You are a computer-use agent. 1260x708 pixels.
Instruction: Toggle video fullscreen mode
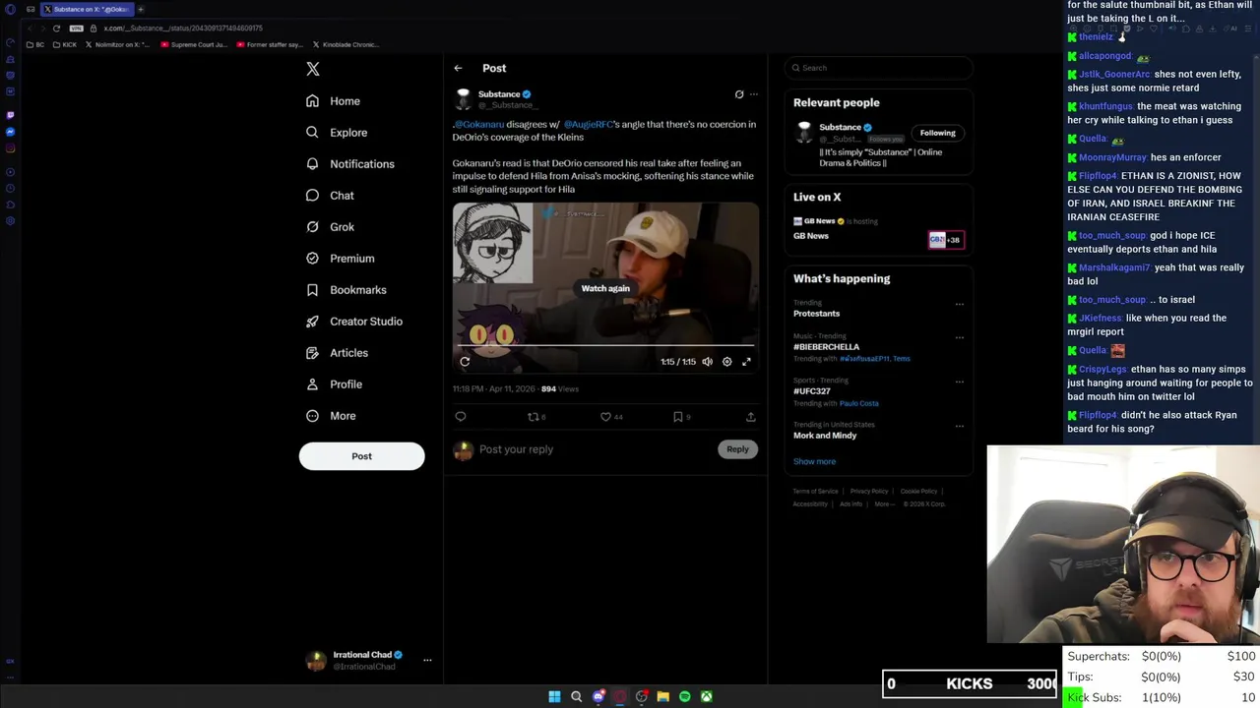(x=746, y=362)
